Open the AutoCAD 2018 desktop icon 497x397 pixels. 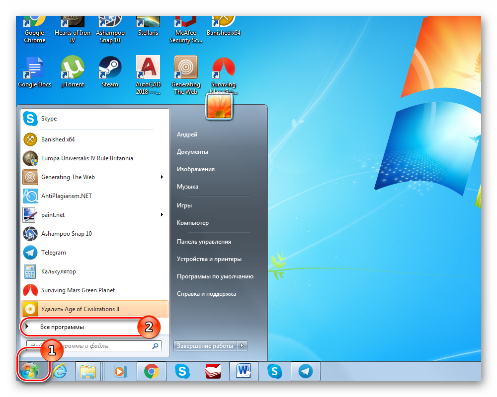click(148, 68)
